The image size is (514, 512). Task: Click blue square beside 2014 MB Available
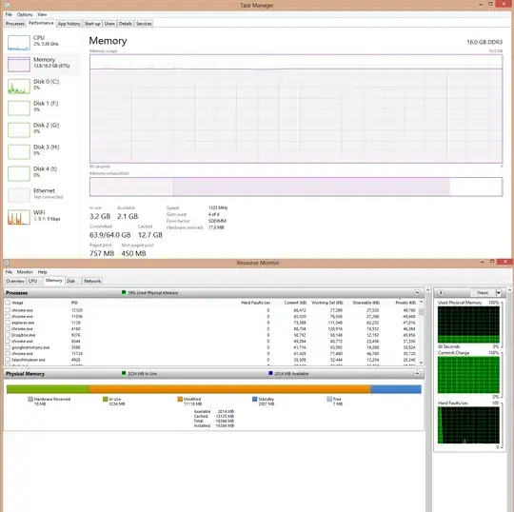[270, 373]
